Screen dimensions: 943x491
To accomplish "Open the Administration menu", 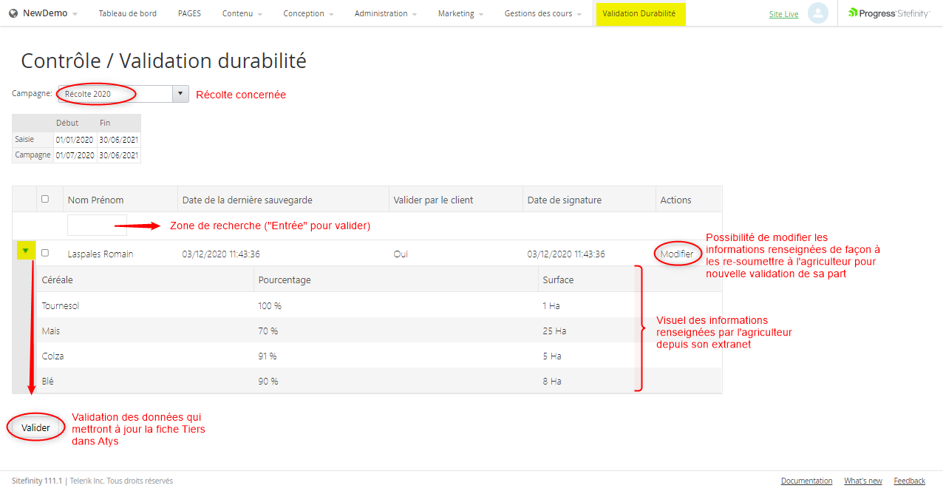I will tap(385, 13).
